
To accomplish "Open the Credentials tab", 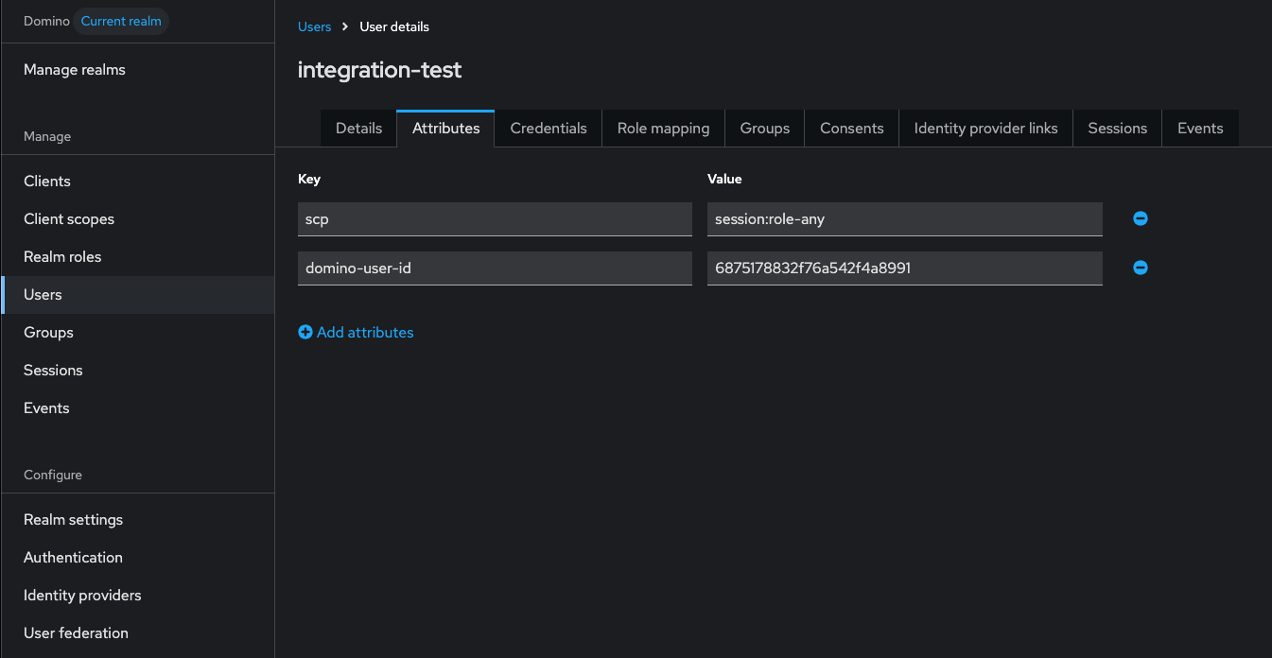I will pos(549,129).
